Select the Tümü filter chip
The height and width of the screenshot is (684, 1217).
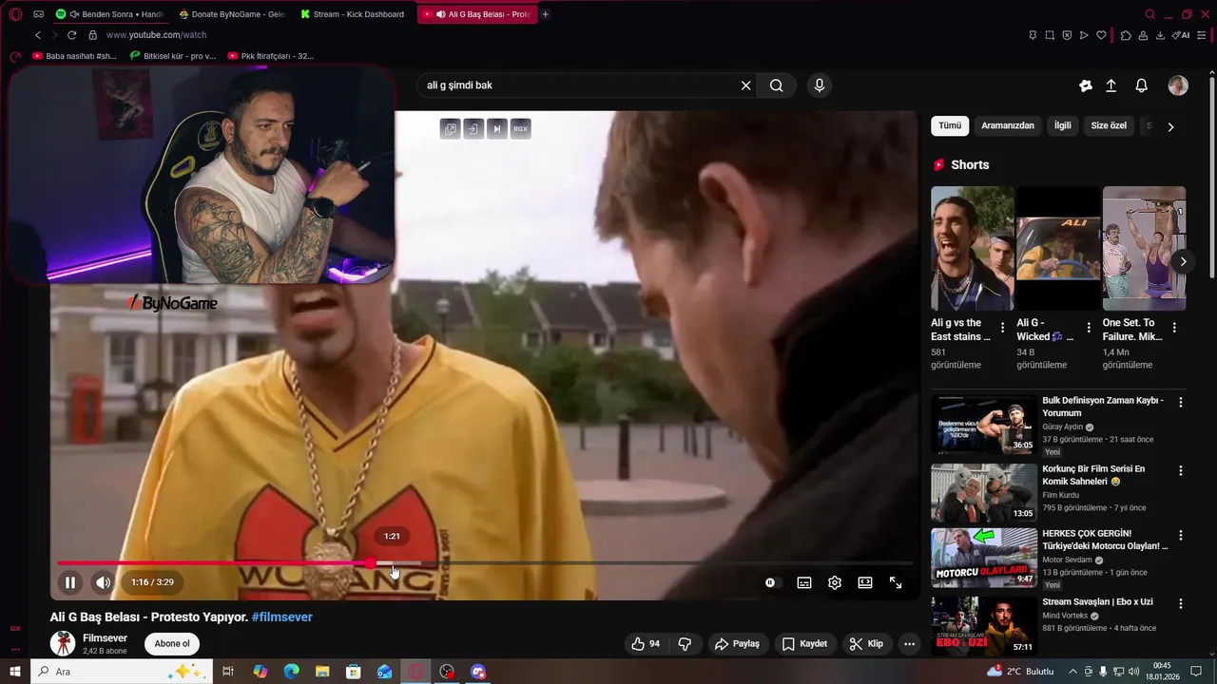[x=950, y=125]
